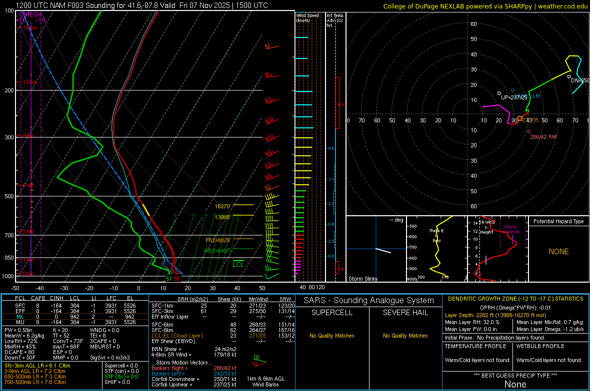This screenshot has width=590, height=391.
Task: Click the UP=237/25 hodograph label
Action: pyautogui.click(x=514, y=97)
